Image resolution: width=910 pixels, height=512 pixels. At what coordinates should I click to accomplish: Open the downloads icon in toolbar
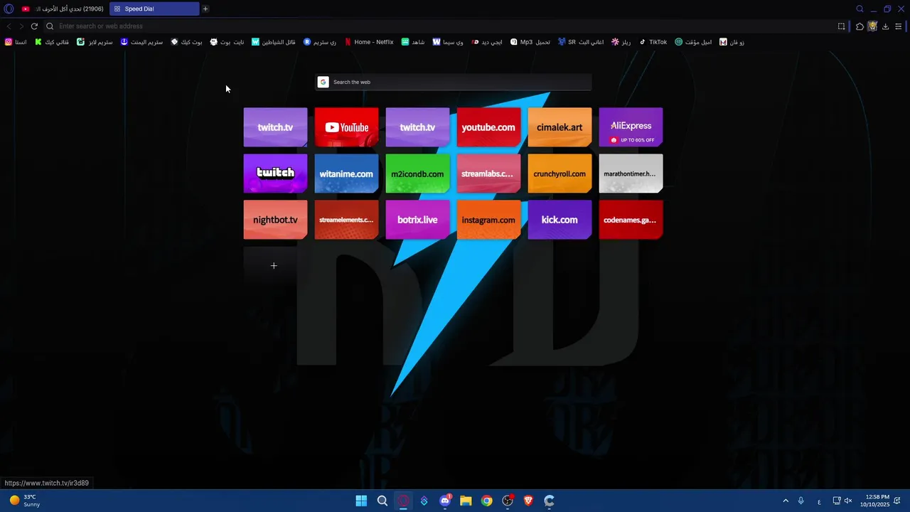click(x=885, y=26)
